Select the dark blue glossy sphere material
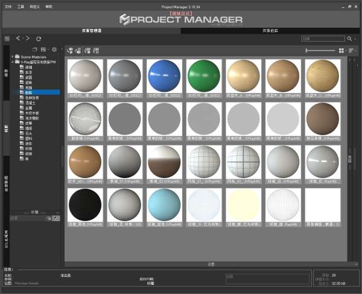The width and height of the screenshot is (362, 294). click(x=164, y=76)
